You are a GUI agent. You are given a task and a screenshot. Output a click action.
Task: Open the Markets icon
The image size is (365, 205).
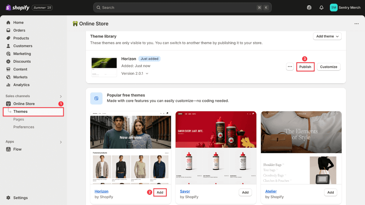[x=9, y=77]
